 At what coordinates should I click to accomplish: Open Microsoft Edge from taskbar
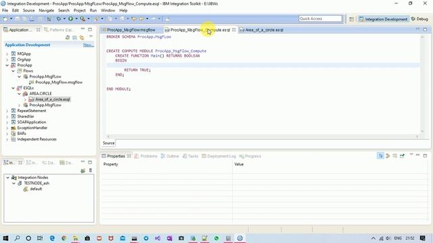click(x=52, y=238)
